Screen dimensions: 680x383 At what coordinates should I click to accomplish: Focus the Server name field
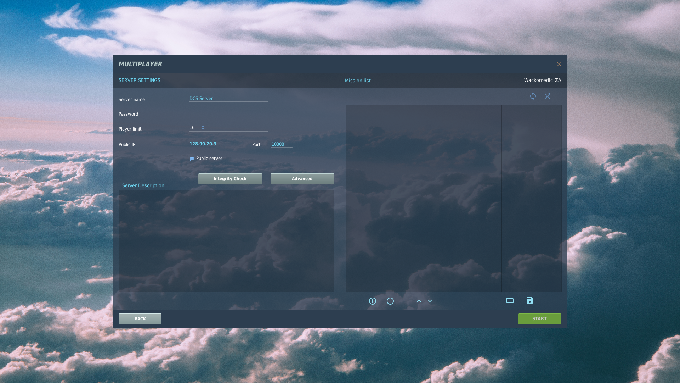pyautogui.click(x=228, y=99)
